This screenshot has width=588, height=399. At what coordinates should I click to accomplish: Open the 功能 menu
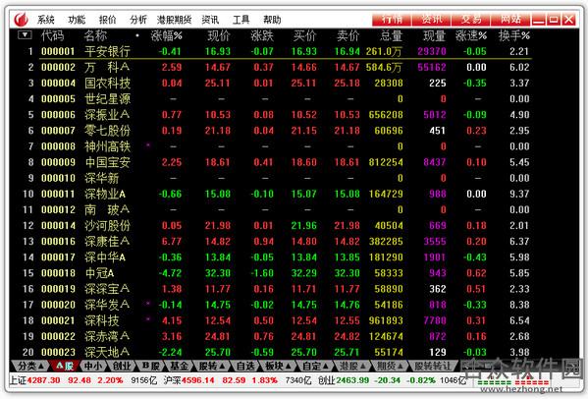coord(77,20)
